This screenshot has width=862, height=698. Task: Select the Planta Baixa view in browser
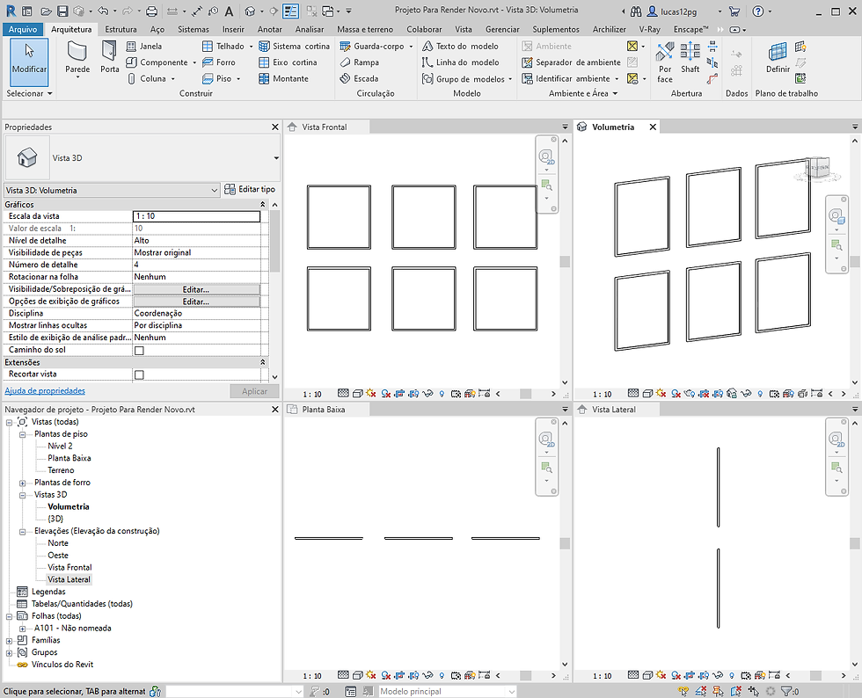click(69, 458)
